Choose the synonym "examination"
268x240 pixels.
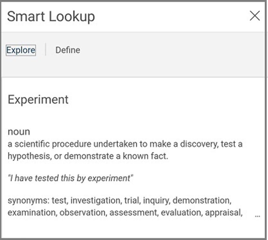[32, 213]
